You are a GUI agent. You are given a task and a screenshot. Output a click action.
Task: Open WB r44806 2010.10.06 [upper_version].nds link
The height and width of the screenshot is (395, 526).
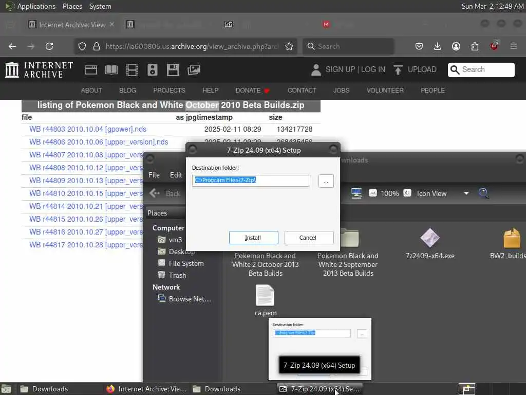99,142
